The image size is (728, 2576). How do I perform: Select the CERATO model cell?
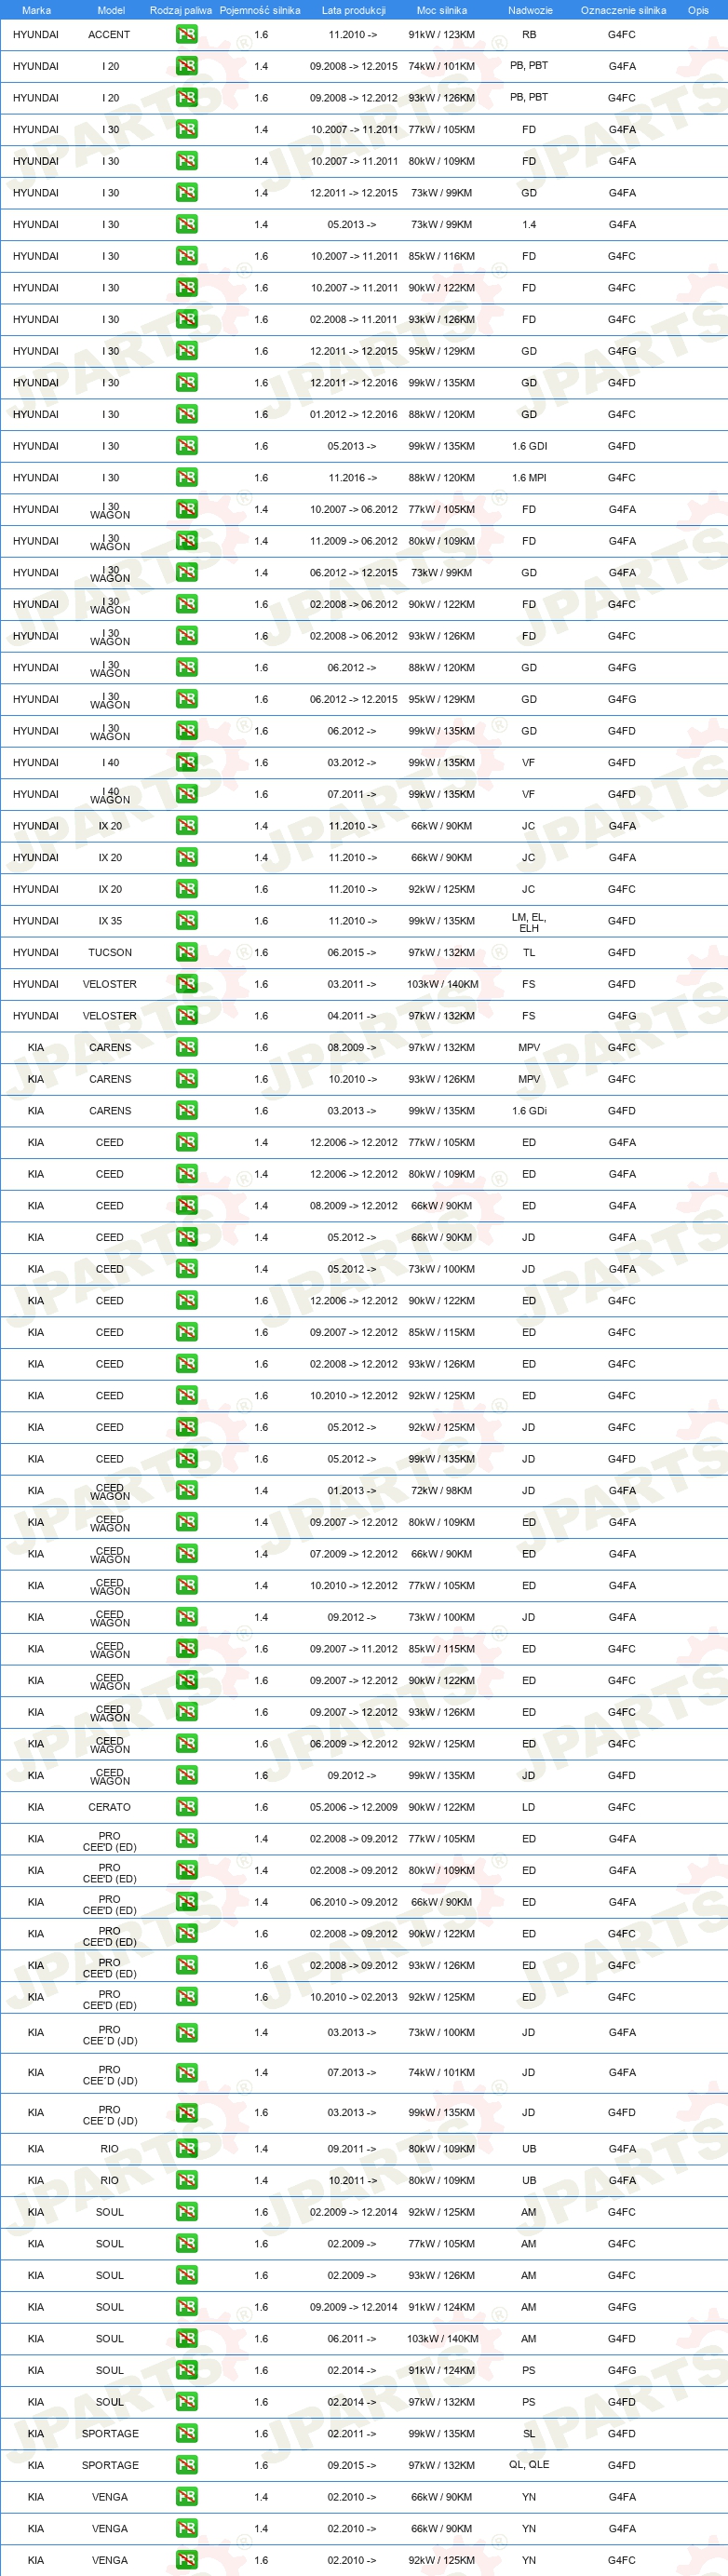109,1807
